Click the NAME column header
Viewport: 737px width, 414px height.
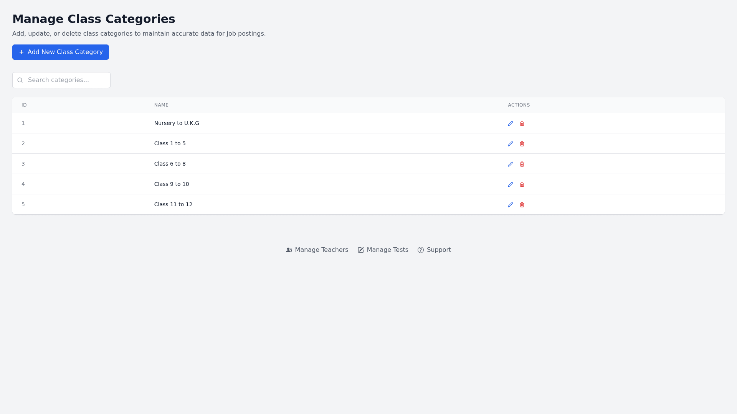click(161, 105)
